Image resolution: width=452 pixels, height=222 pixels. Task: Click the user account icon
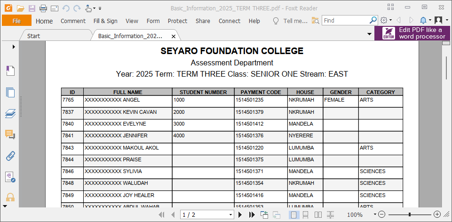tap(438, 20)
